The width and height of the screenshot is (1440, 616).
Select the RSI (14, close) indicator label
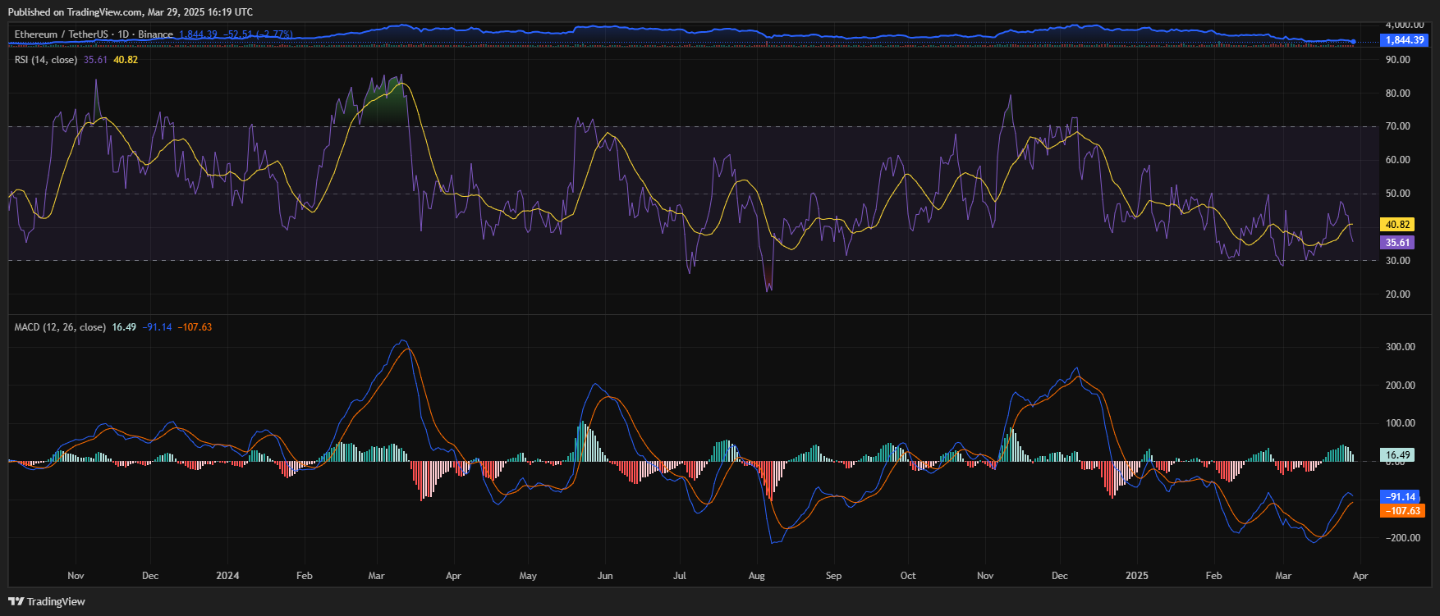(x=46, y=60)
